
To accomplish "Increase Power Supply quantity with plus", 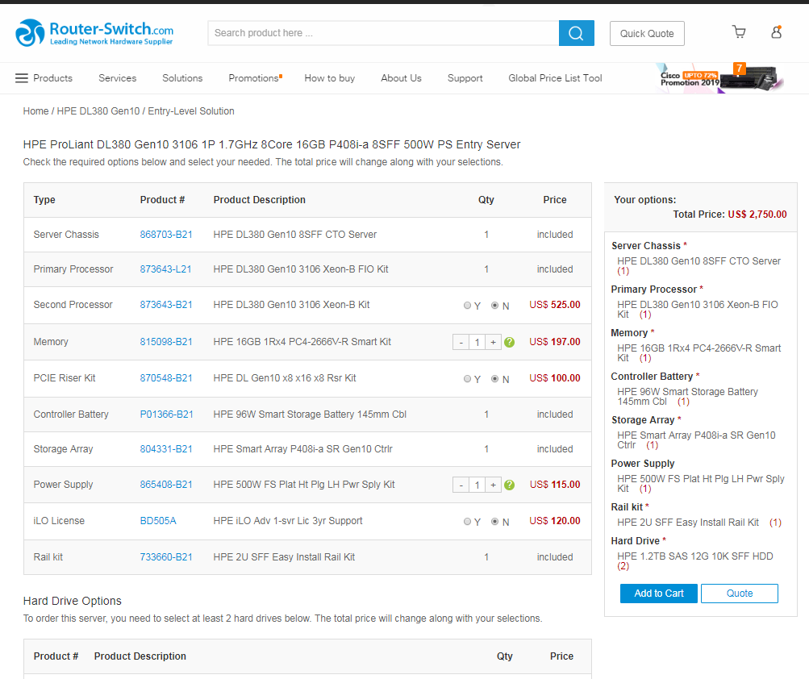I will (x=494, y=485).
